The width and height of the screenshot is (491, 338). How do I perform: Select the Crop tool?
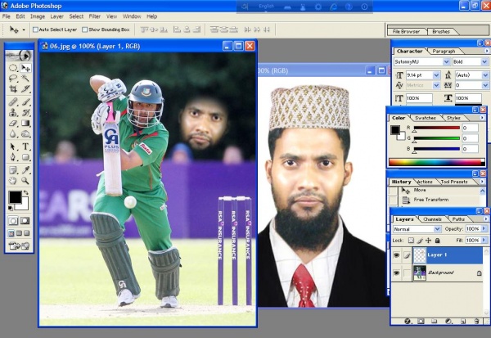pos(13,90)
